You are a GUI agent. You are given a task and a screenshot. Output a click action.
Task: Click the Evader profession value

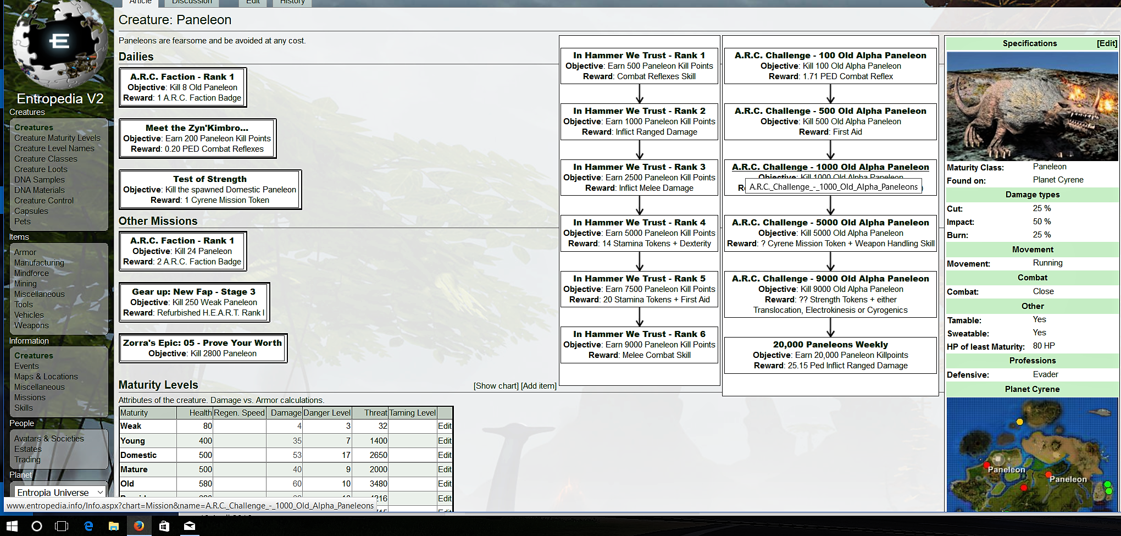click(1045, 374)
